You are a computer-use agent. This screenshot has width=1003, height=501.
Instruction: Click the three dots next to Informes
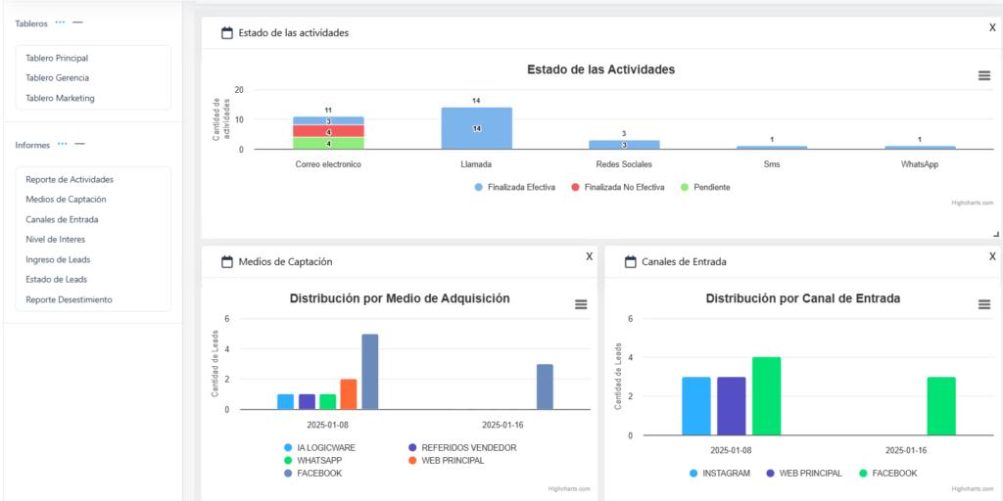pos(62,144)
